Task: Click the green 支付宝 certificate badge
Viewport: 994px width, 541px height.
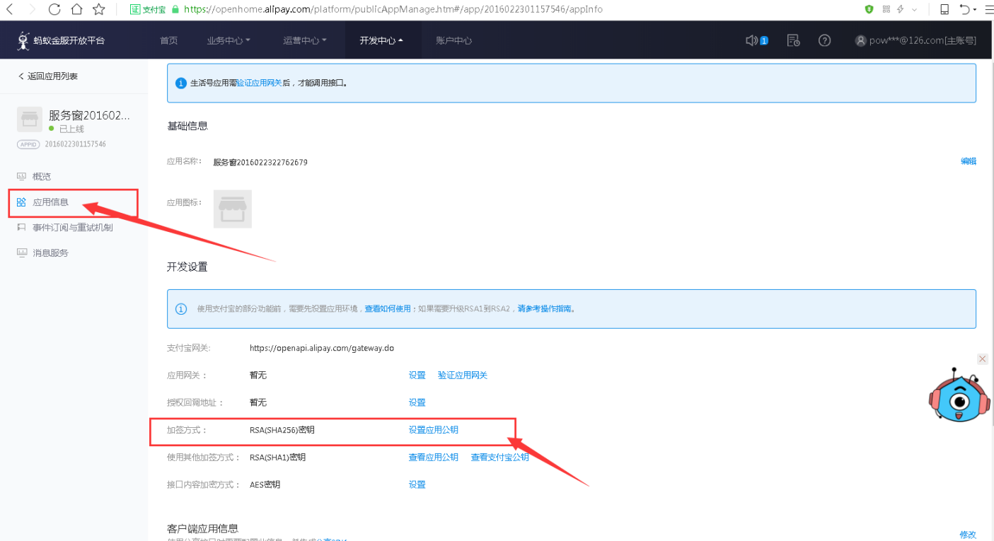Action: coord(147,9)
